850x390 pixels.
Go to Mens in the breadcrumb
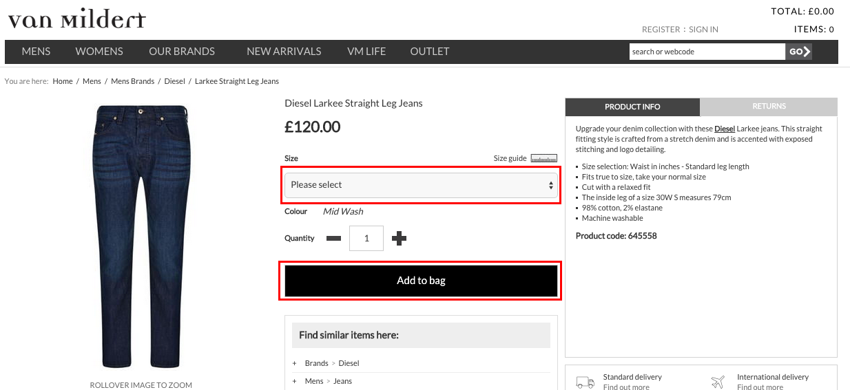tap(92, 81)
